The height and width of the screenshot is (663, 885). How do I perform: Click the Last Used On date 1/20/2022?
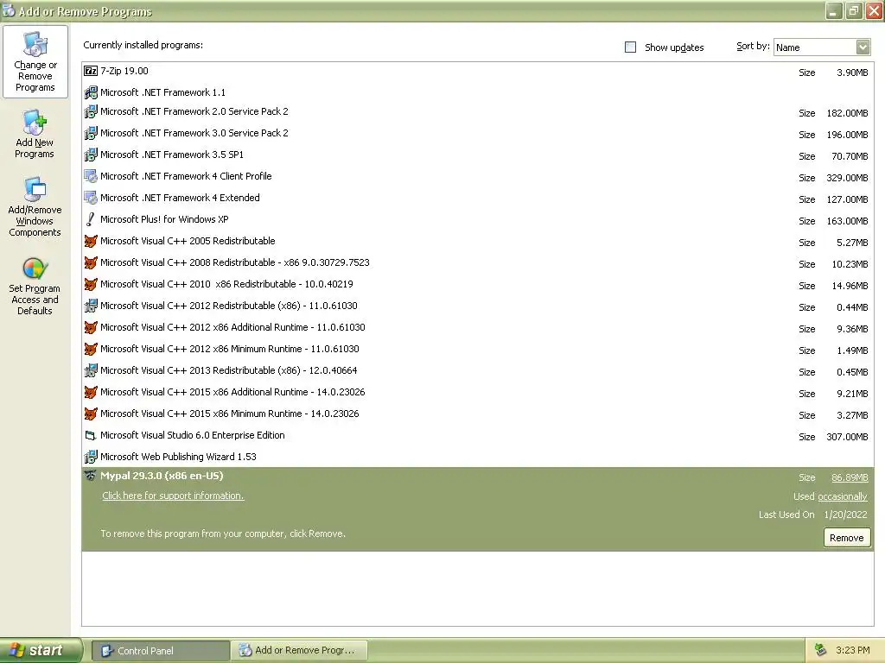pos(845,515)
